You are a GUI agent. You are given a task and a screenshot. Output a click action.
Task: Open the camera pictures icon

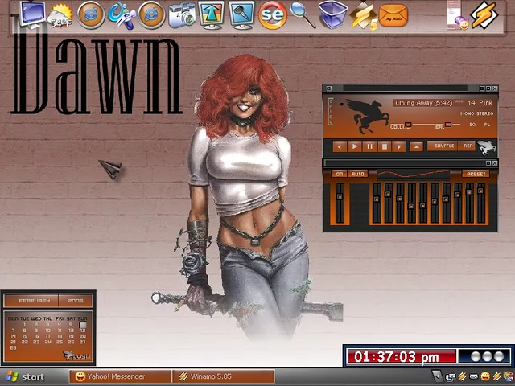click(x=182, y=16)
